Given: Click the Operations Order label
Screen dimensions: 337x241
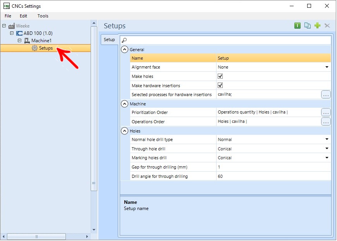Looking at the screenshot, I should 148,122.
